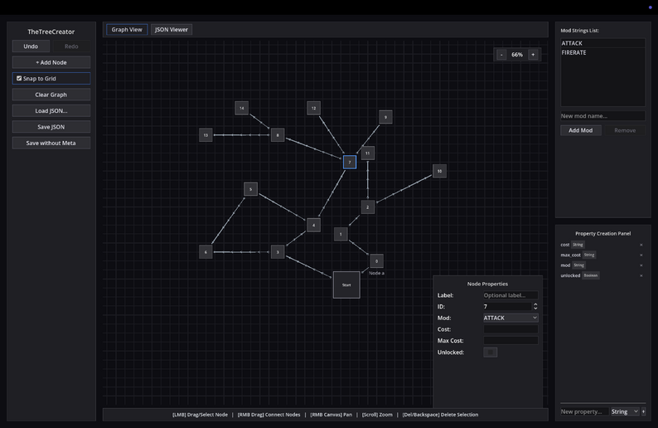Select ATTACK in Mod Strings List
Viewport: 658px width, 428px height.
[602, 43]
